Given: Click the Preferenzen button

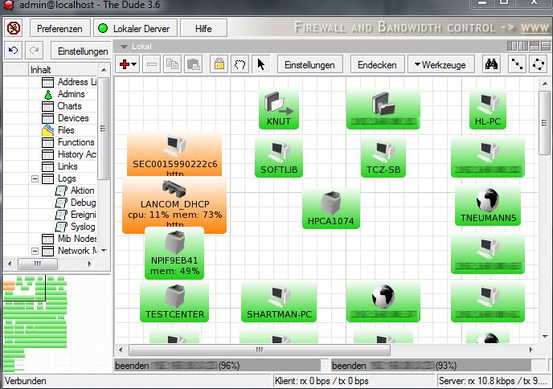Looking at the screenshot, I should [x=59, y=28].
